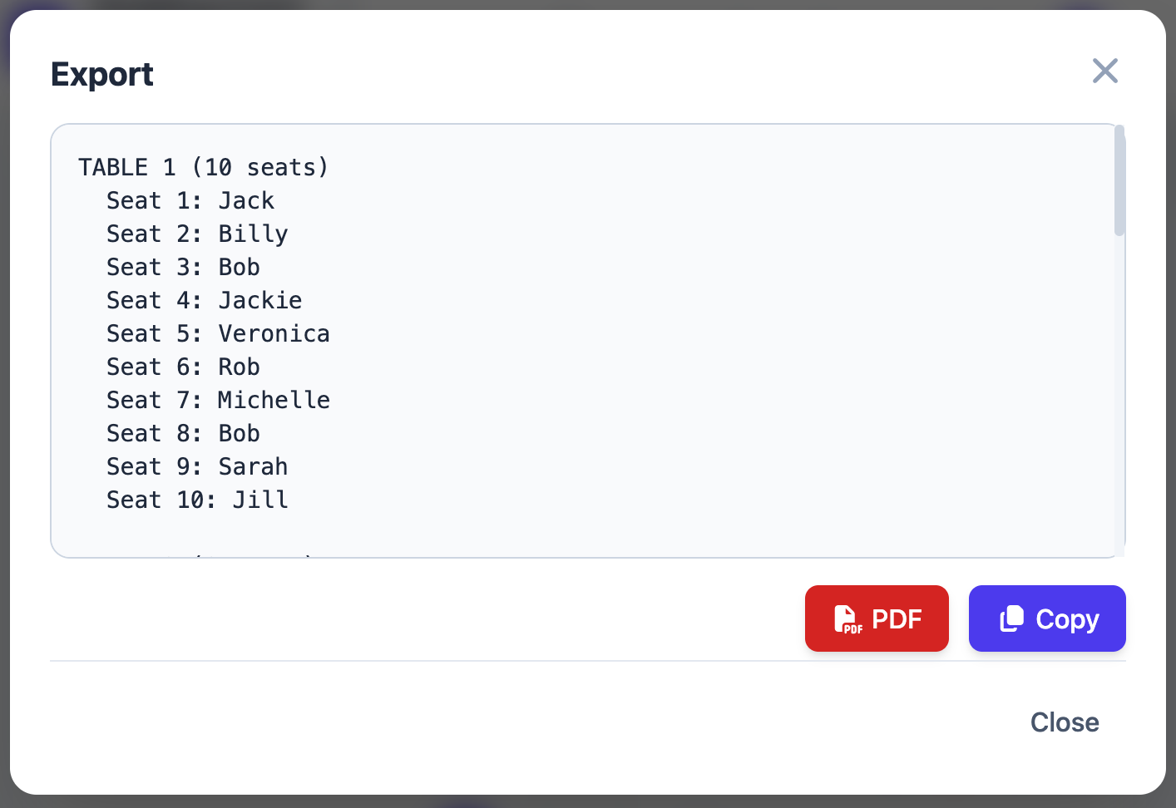
Task: Click the "TABLE 1 (10 seats)" heading line
Action: pyautogui.click(x=203, y=168)
